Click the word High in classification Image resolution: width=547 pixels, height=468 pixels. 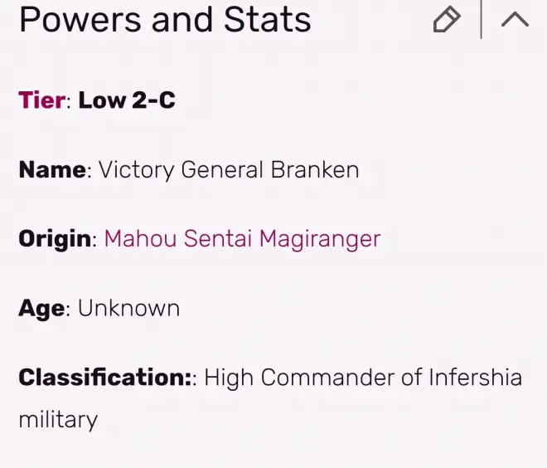(x=228, y=378)
